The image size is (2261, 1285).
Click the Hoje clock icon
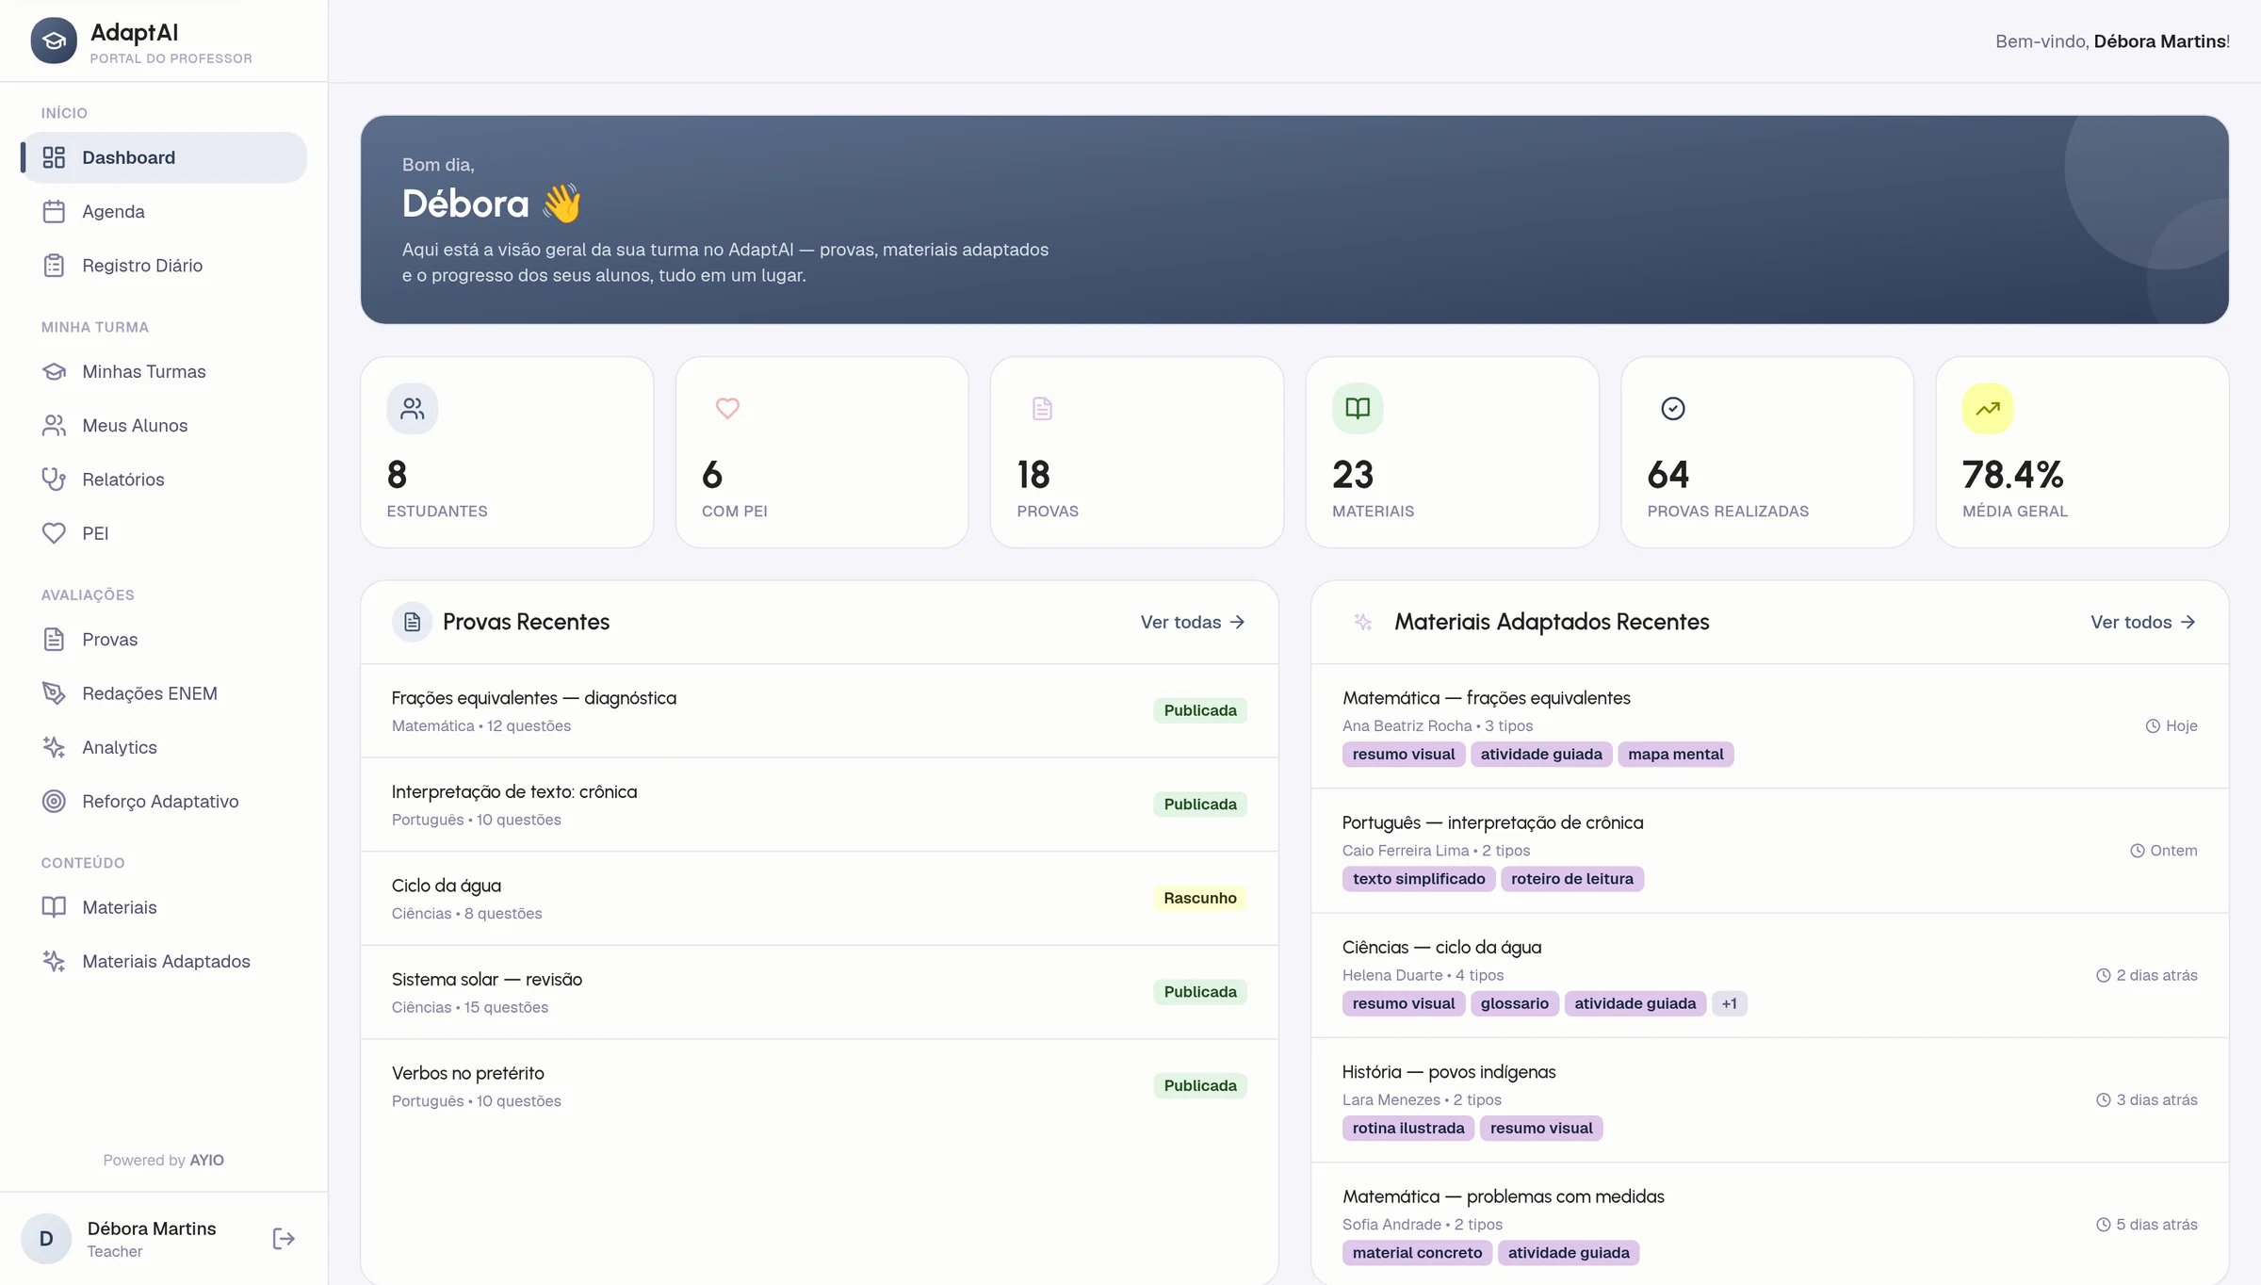tap(2153, 726)
